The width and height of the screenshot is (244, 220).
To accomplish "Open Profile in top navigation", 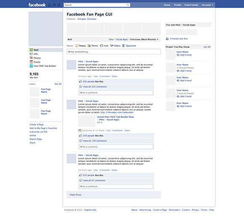I will (178, 5).
